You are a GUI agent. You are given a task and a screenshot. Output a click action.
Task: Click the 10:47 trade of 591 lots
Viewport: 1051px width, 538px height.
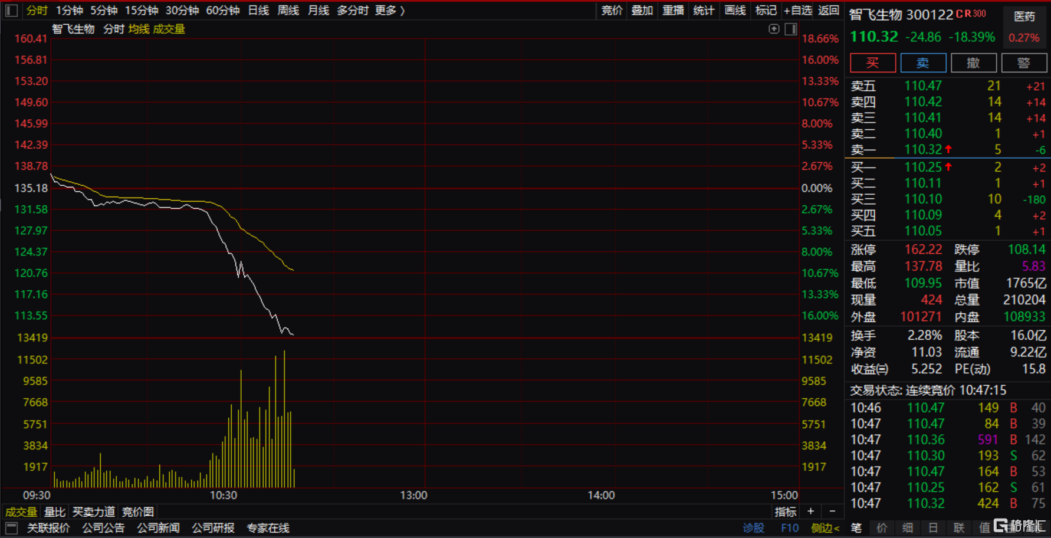948,439
